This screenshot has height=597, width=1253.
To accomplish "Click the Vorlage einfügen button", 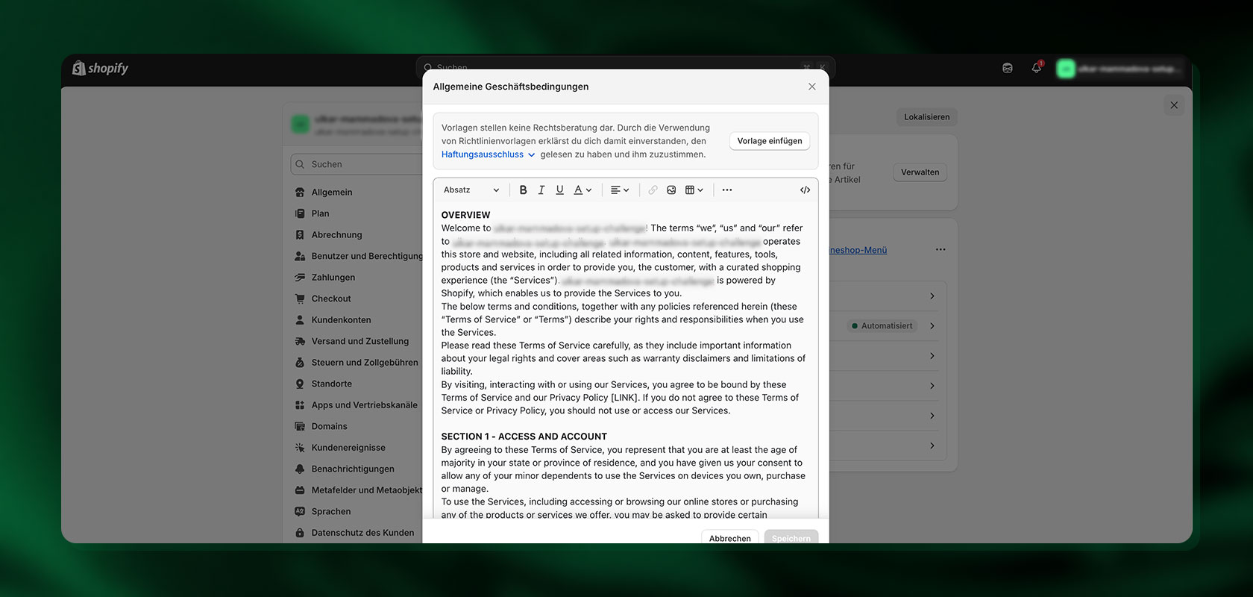I will [x=769, y=141].
